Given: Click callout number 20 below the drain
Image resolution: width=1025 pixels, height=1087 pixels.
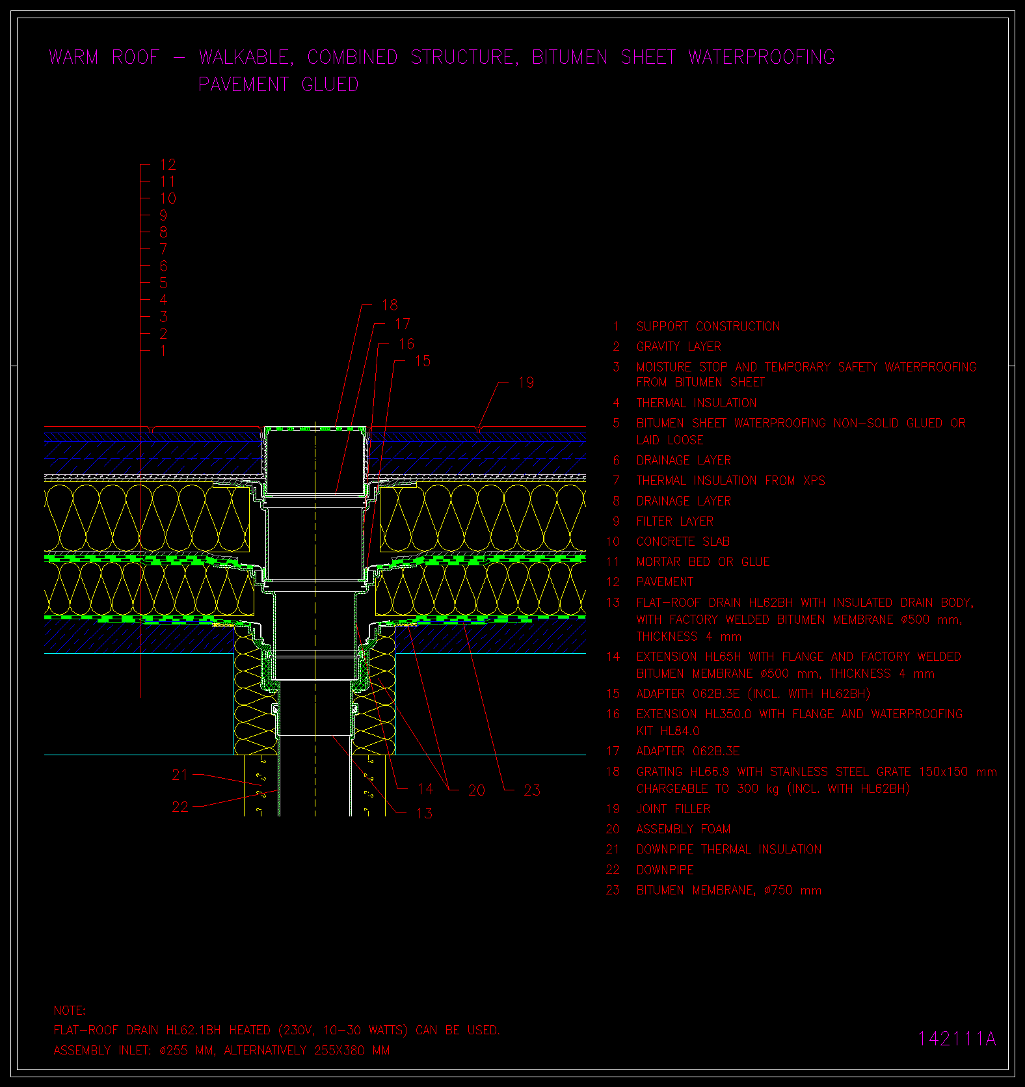Looking at the screenshot, I should tap(477, 790).
